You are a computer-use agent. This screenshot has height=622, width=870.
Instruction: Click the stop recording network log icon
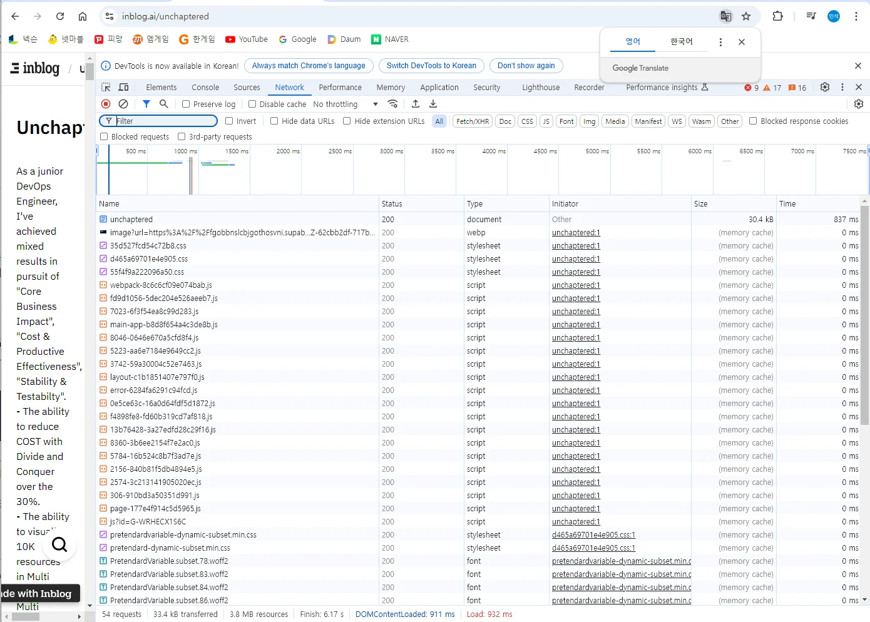click(x=106, y=104)
